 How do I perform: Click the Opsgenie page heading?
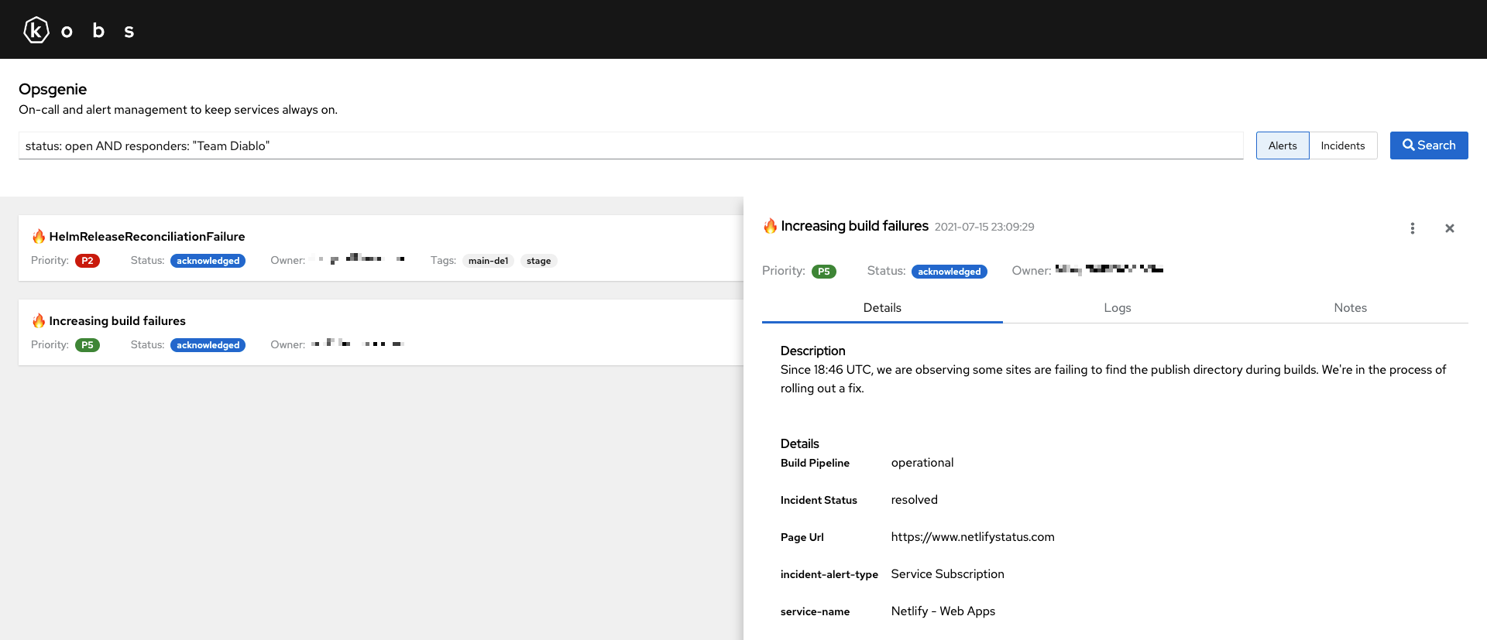click(53, 89)
